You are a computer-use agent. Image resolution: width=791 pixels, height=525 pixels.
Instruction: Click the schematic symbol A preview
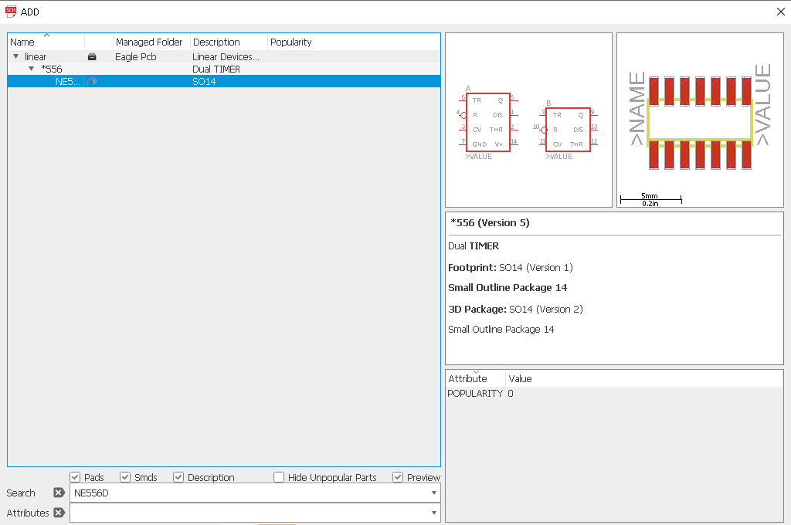[488, 123]
